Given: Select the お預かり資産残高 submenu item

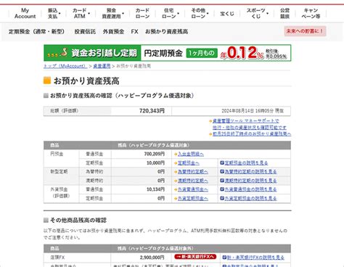Looking at the screenshot, I should tap(166, 31).
